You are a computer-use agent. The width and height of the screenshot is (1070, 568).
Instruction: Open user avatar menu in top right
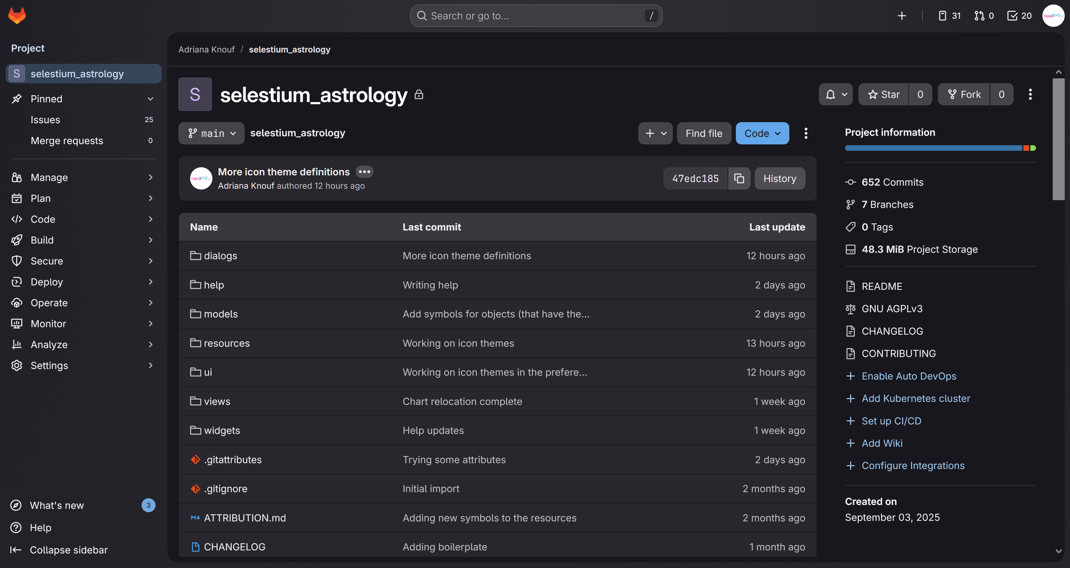1053,16
